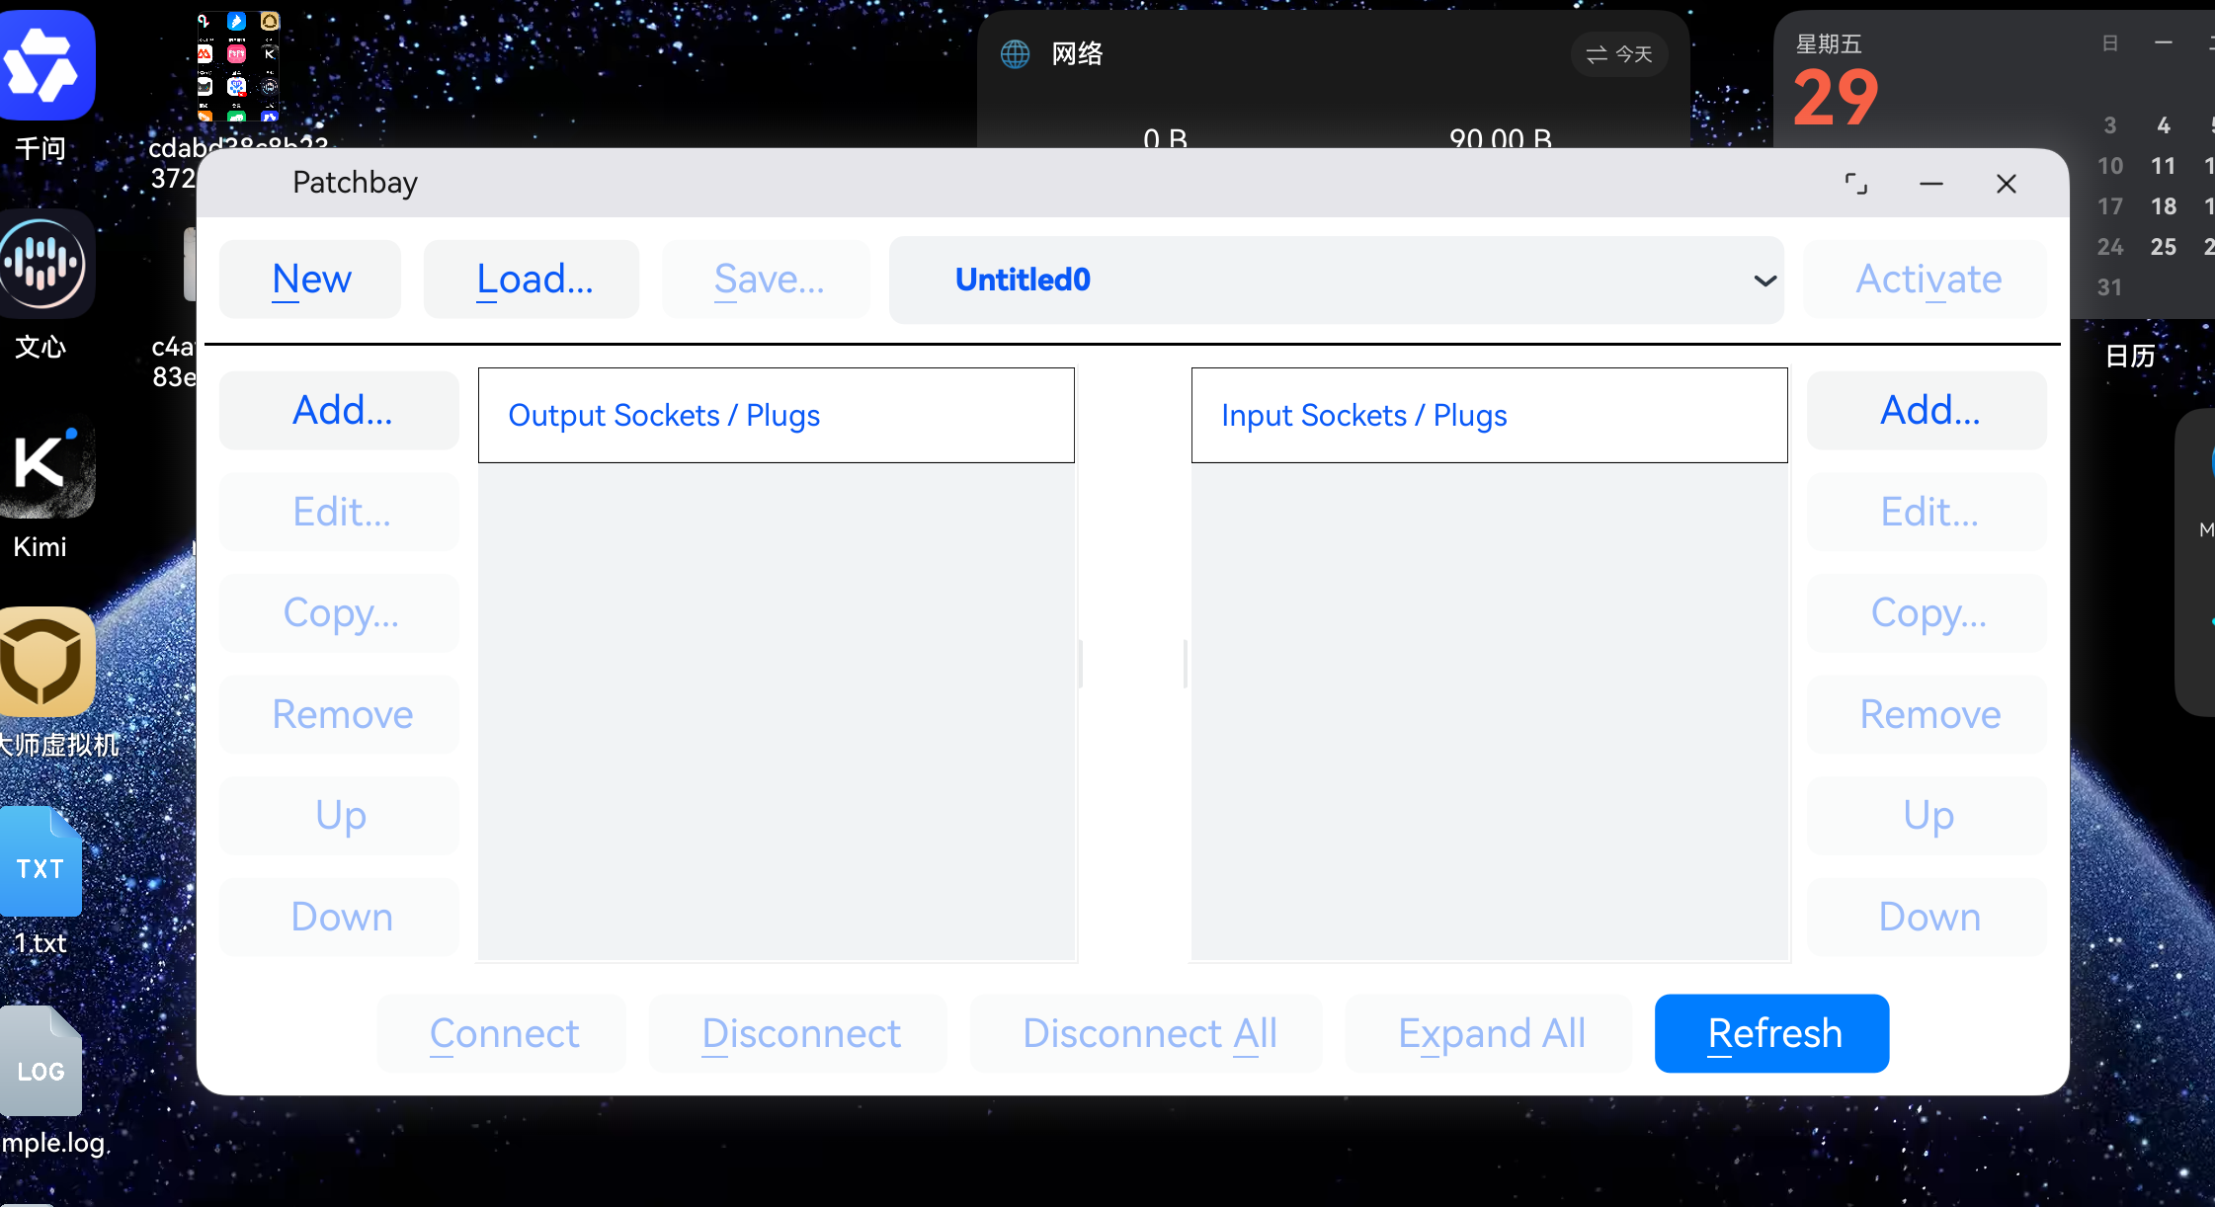Click the Disconnect button
The width and height of the screenshot is (2215, 1207).
(798, 1033)
